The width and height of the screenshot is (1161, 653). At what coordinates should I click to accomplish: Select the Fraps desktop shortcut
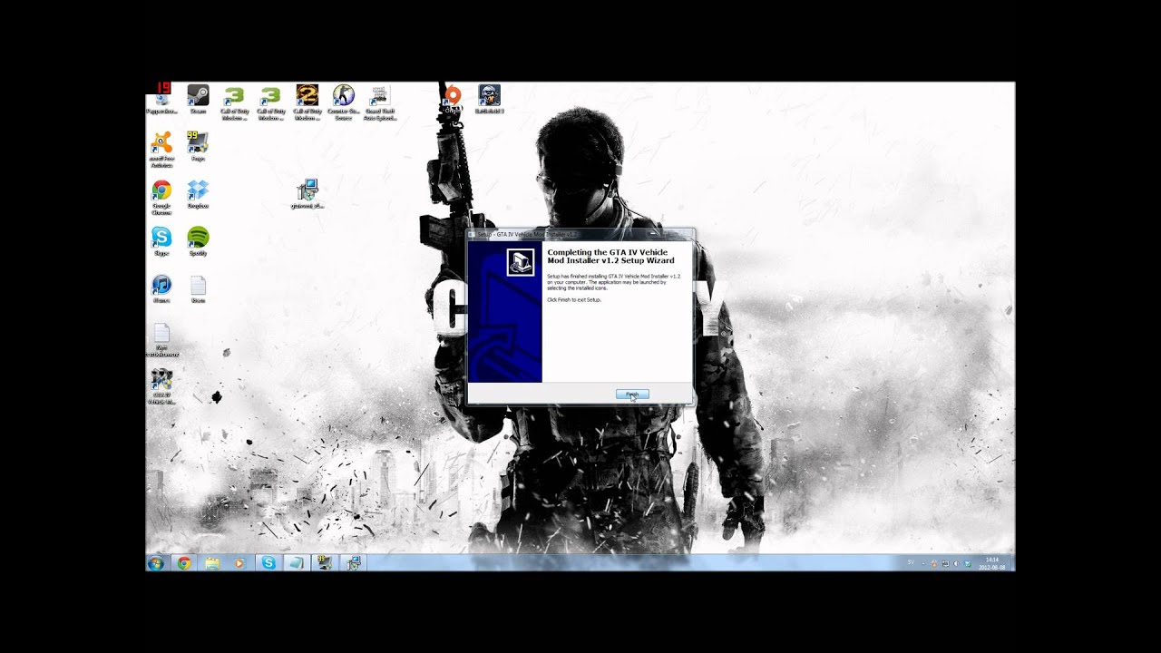pos(198,147)
